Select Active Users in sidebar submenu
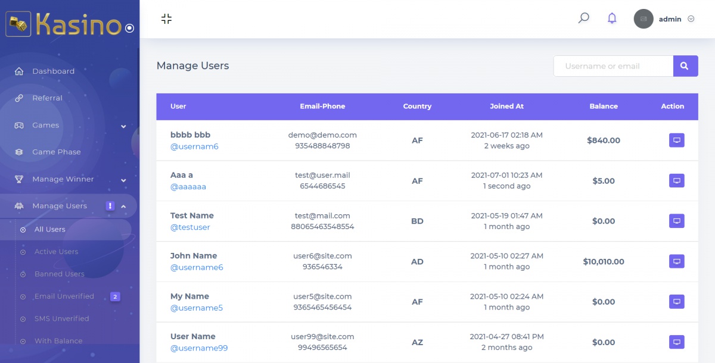Image resolution: width=715 pixels, height=363 pixels. coord(56,252)
